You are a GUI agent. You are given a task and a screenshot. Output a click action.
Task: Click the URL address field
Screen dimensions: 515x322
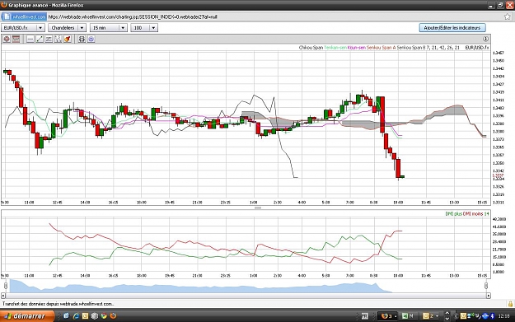274,16
